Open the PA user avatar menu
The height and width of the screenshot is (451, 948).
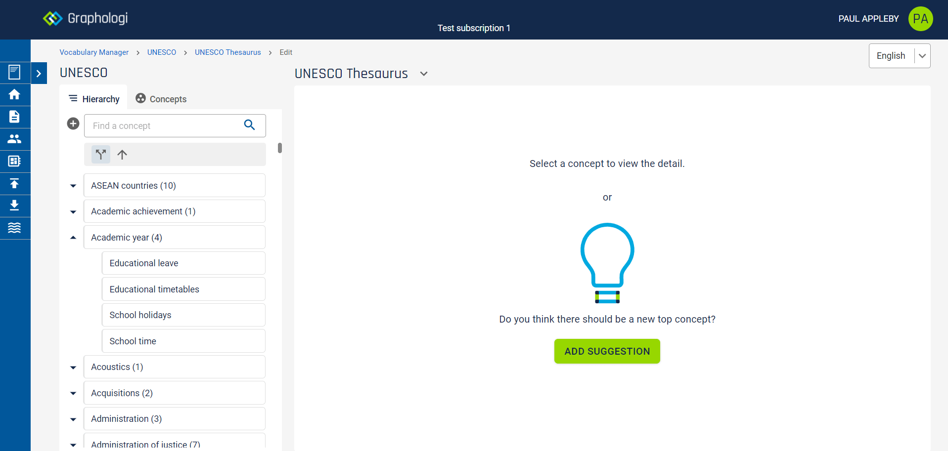[920, 19]
